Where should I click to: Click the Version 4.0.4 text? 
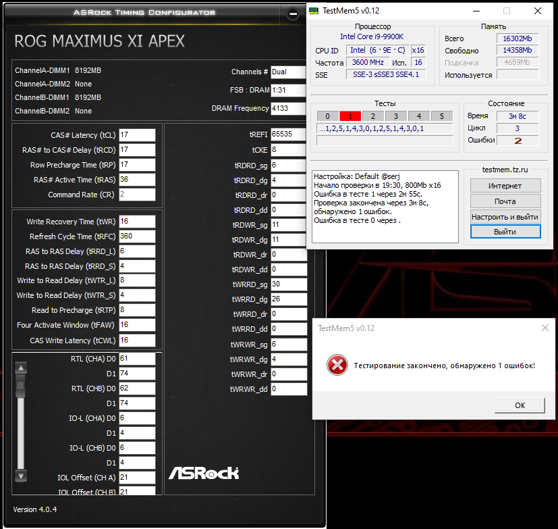[x=35, y=509]
